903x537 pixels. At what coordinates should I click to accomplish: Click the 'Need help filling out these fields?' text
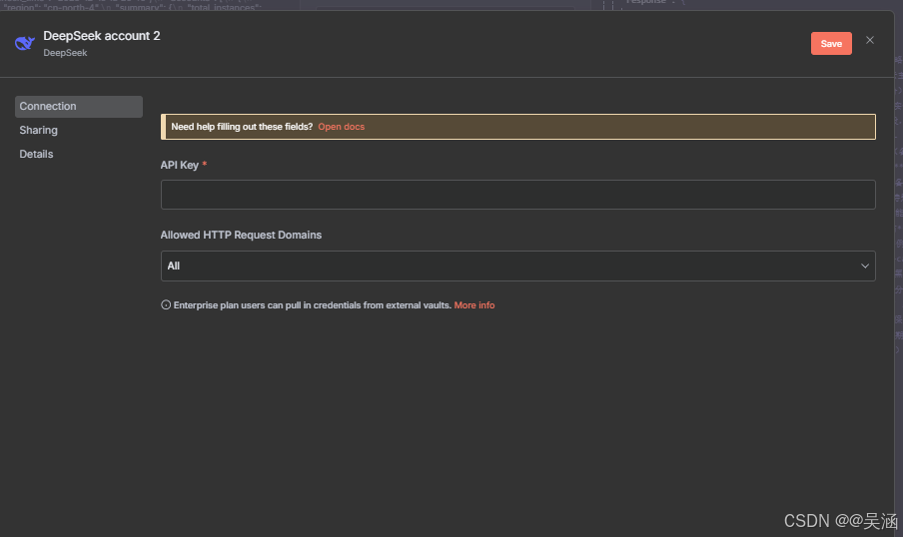tap(242, 127)
